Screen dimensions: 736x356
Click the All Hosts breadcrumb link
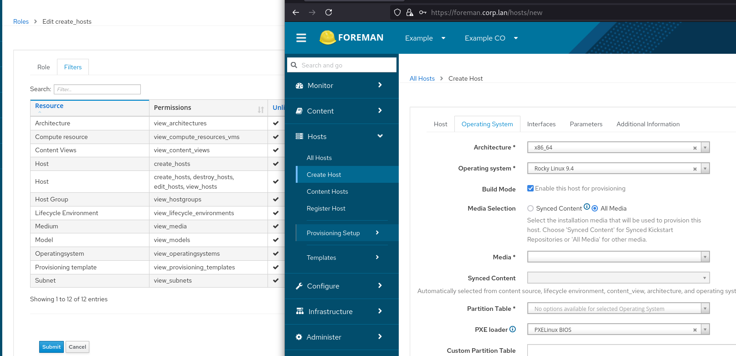tap(422, 78)
